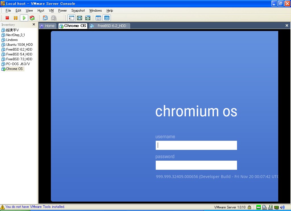
Task: Select Ubuntu 10.04_HDD in the inventory
Action: click(17, 44)
